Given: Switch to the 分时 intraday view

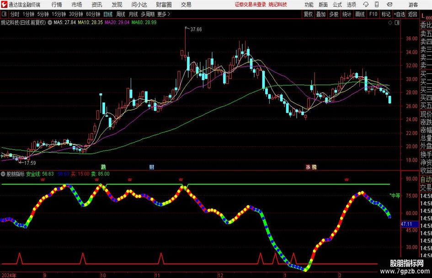Looking at the screenshot, I should tap(15, 14).
